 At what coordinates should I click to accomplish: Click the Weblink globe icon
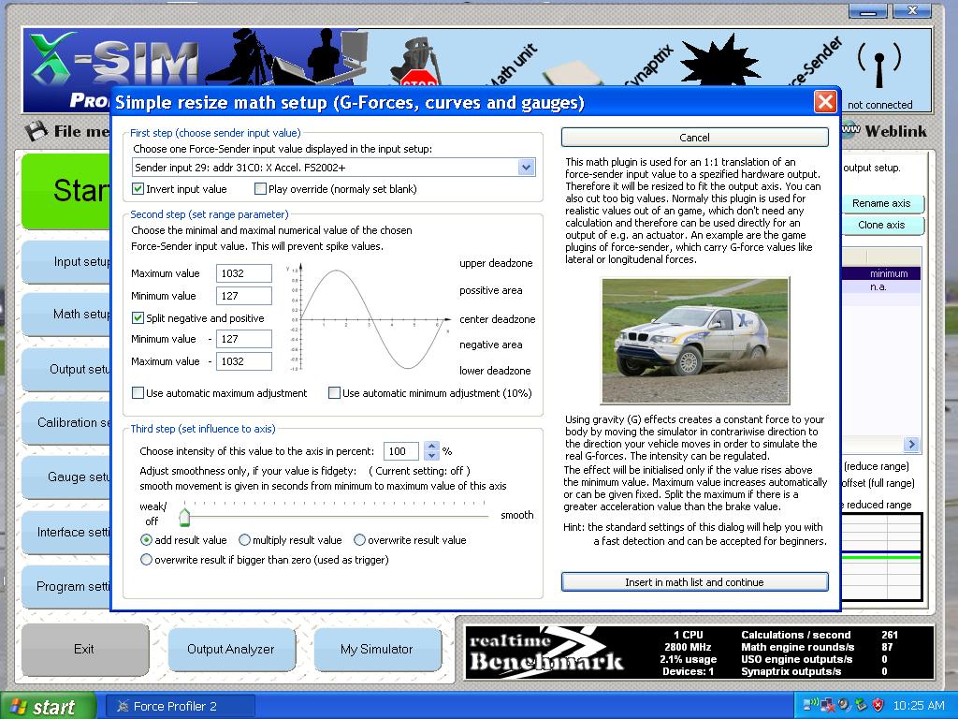850,130
